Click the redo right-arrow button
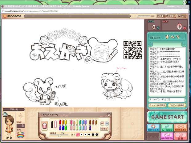The image size is (191, 143). (107, 124)
